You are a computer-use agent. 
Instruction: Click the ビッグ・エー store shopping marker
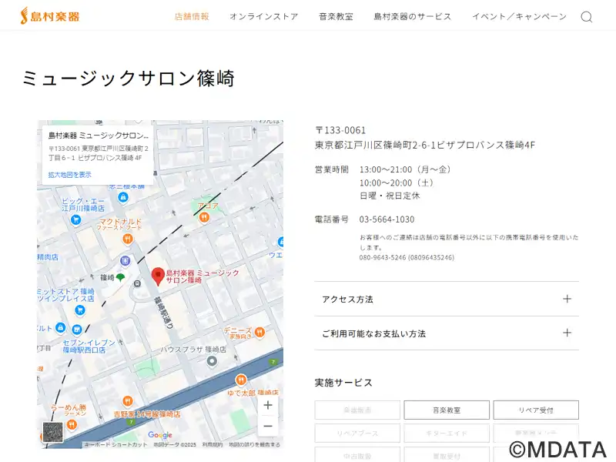pyautogui.click(x=75, y=219)
